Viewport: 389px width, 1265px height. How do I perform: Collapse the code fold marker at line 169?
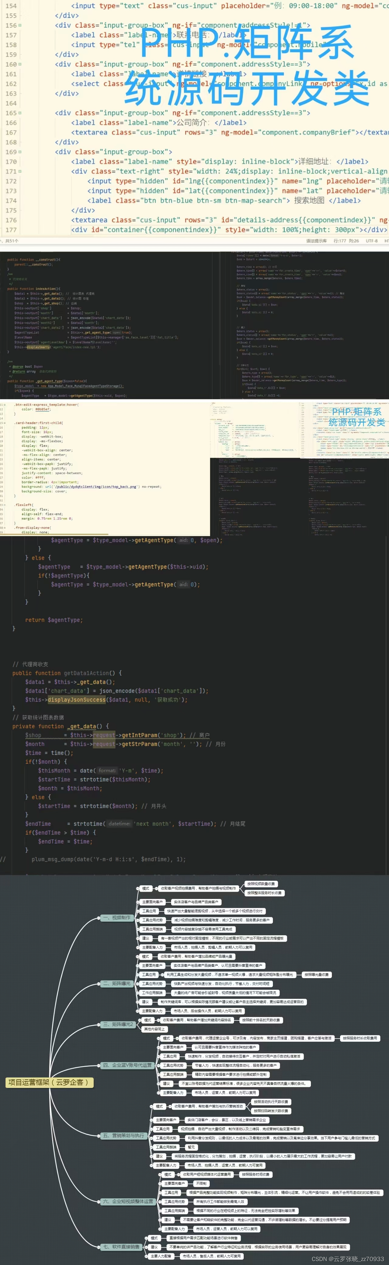pyautogui.click(x=20, y=152)
